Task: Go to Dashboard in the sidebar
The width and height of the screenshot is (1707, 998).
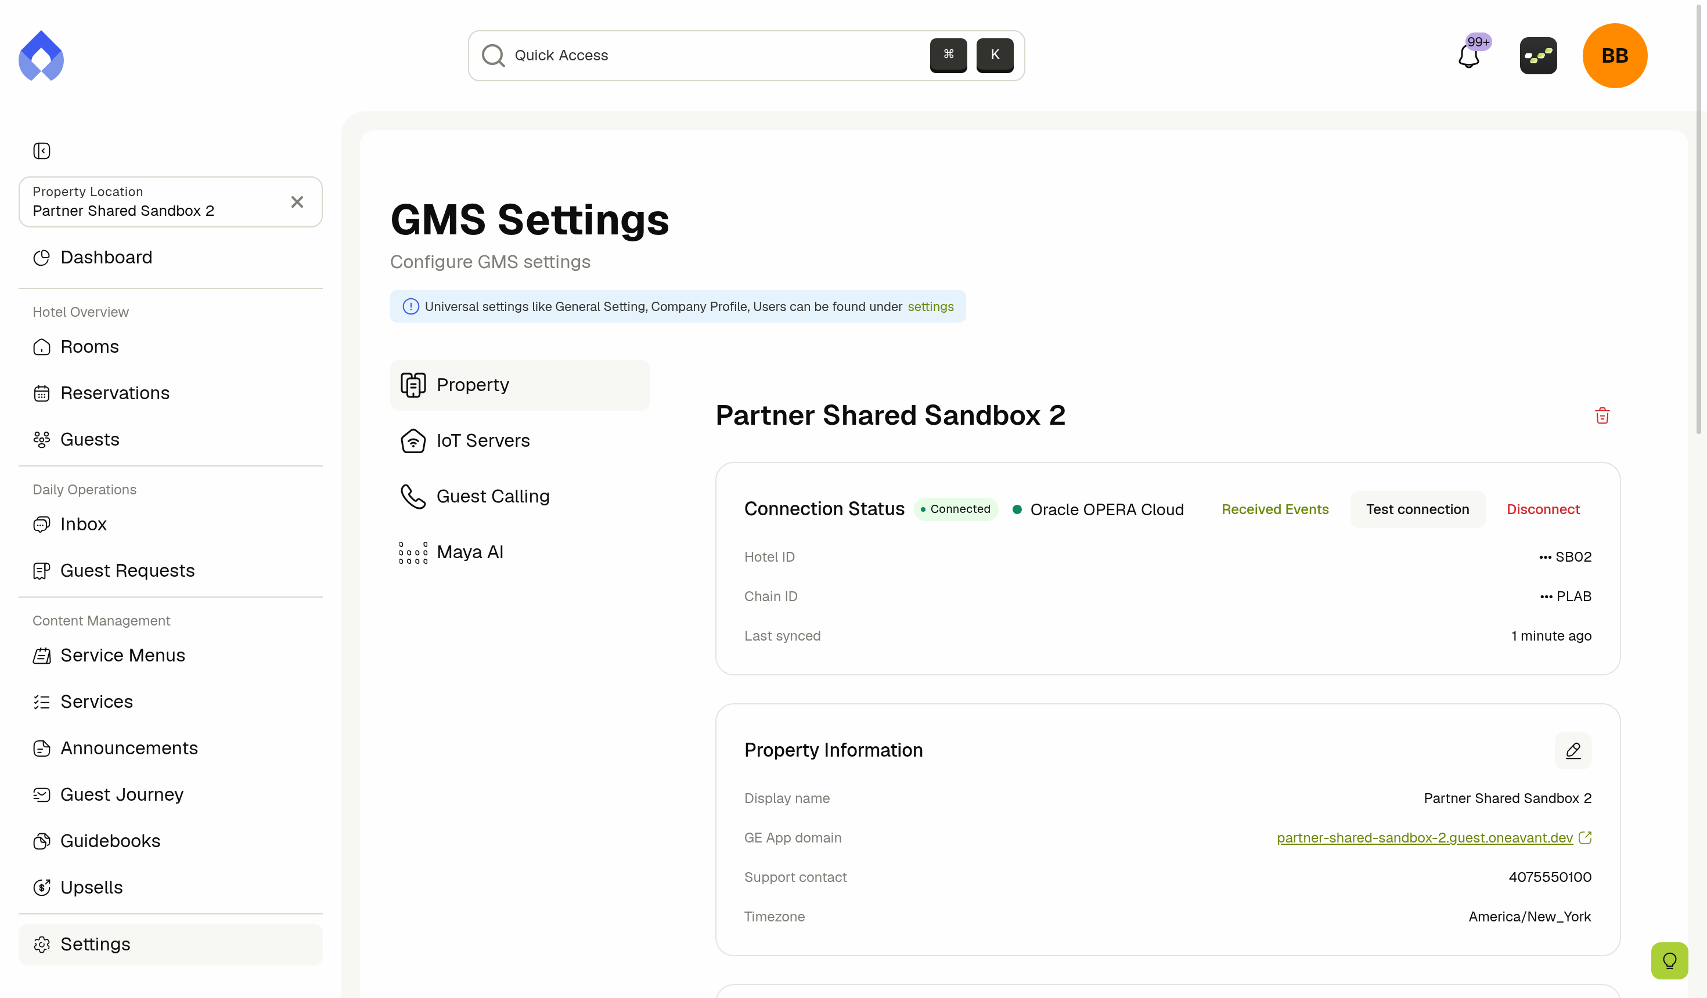Action: pos(170,257)
